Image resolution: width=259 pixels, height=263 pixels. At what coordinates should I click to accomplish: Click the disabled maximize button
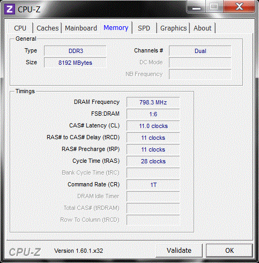[x=214, y=7]
